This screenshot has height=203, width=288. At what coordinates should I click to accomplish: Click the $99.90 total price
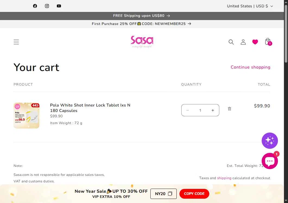pyautogui.click(x=262, y=106)
